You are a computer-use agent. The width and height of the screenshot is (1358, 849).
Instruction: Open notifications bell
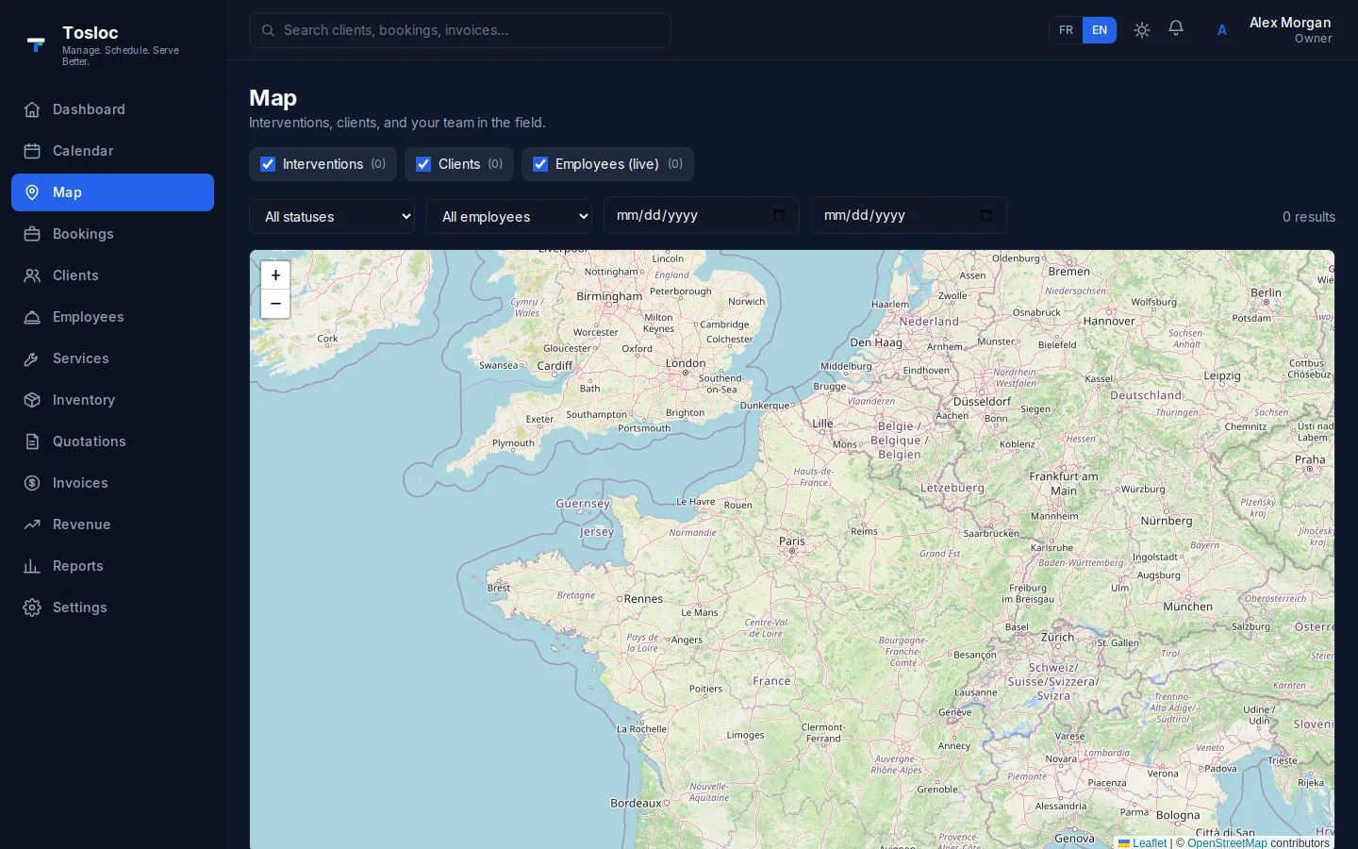pyautogui.click(x=1176, y=29)
